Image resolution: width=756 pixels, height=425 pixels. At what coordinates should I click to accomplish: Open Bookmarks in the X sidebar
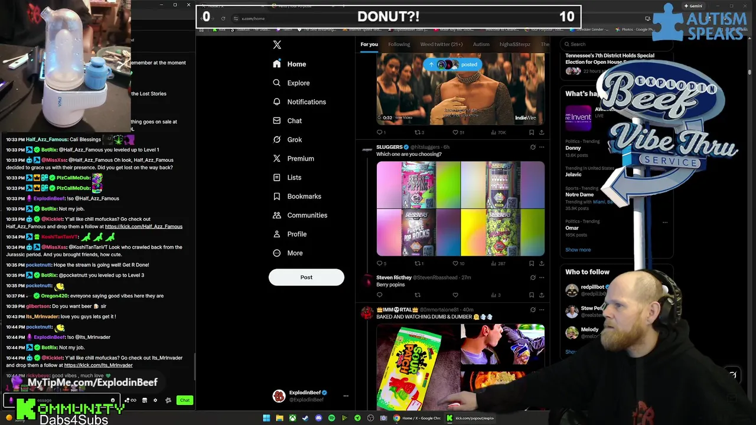pyautogui.click(x=297, y=196)
